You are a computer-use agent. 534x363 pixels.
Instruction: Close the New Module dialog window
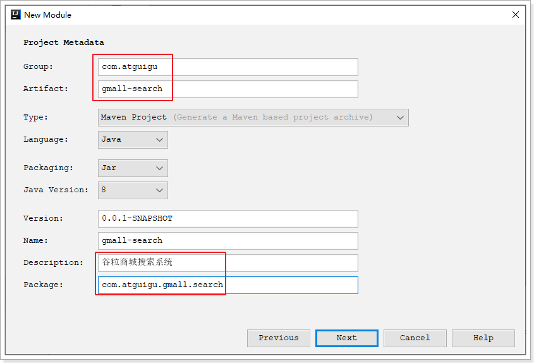tap(516, 15)
